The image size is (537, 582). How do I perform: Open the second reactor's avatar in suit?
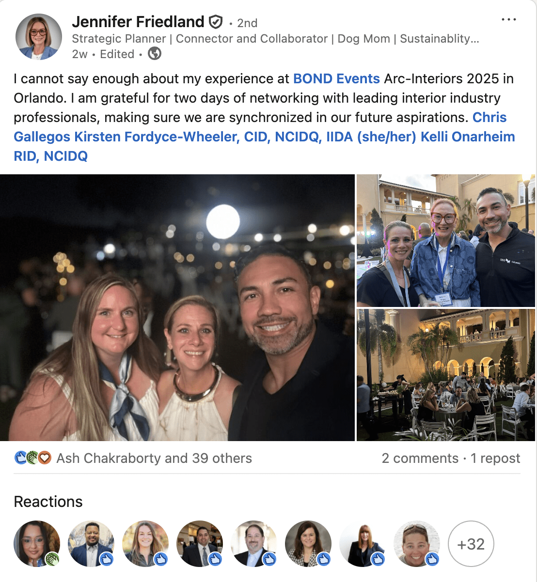pos(91,544)
